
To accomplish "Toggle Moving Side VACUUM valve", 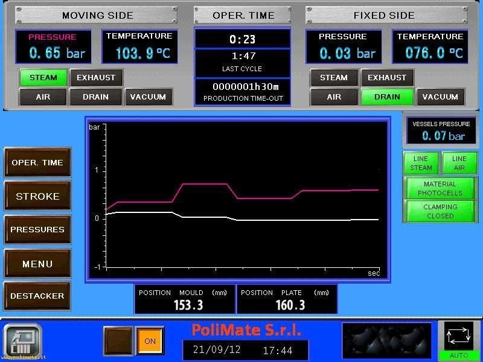I will point(148,97).
